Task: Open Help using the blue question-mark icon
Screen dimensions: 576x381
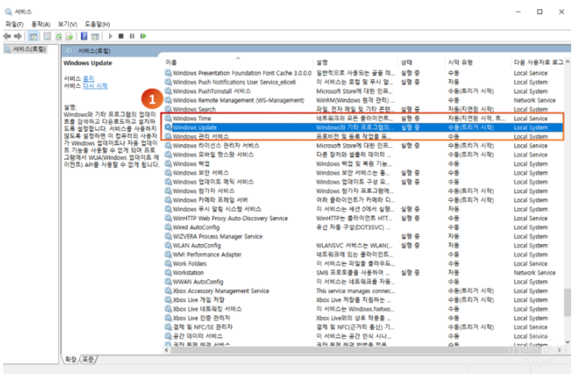Action: 84,36
